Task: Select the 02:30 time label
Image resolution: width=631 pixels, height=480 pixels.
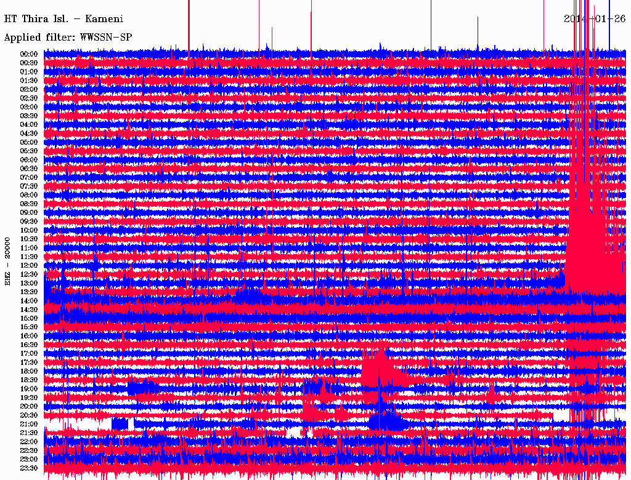Action: coord(29,98)
